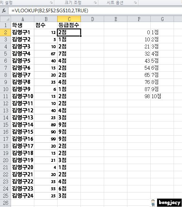Viewport: 182px width, 207px height.
Task: Select row 11 header
Action: [5, 96]
